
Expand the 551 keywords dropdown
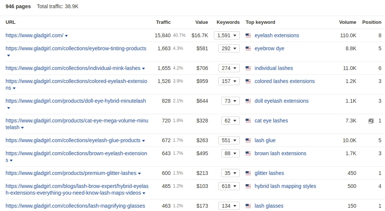pyautogui.click(x=229, y=140)
